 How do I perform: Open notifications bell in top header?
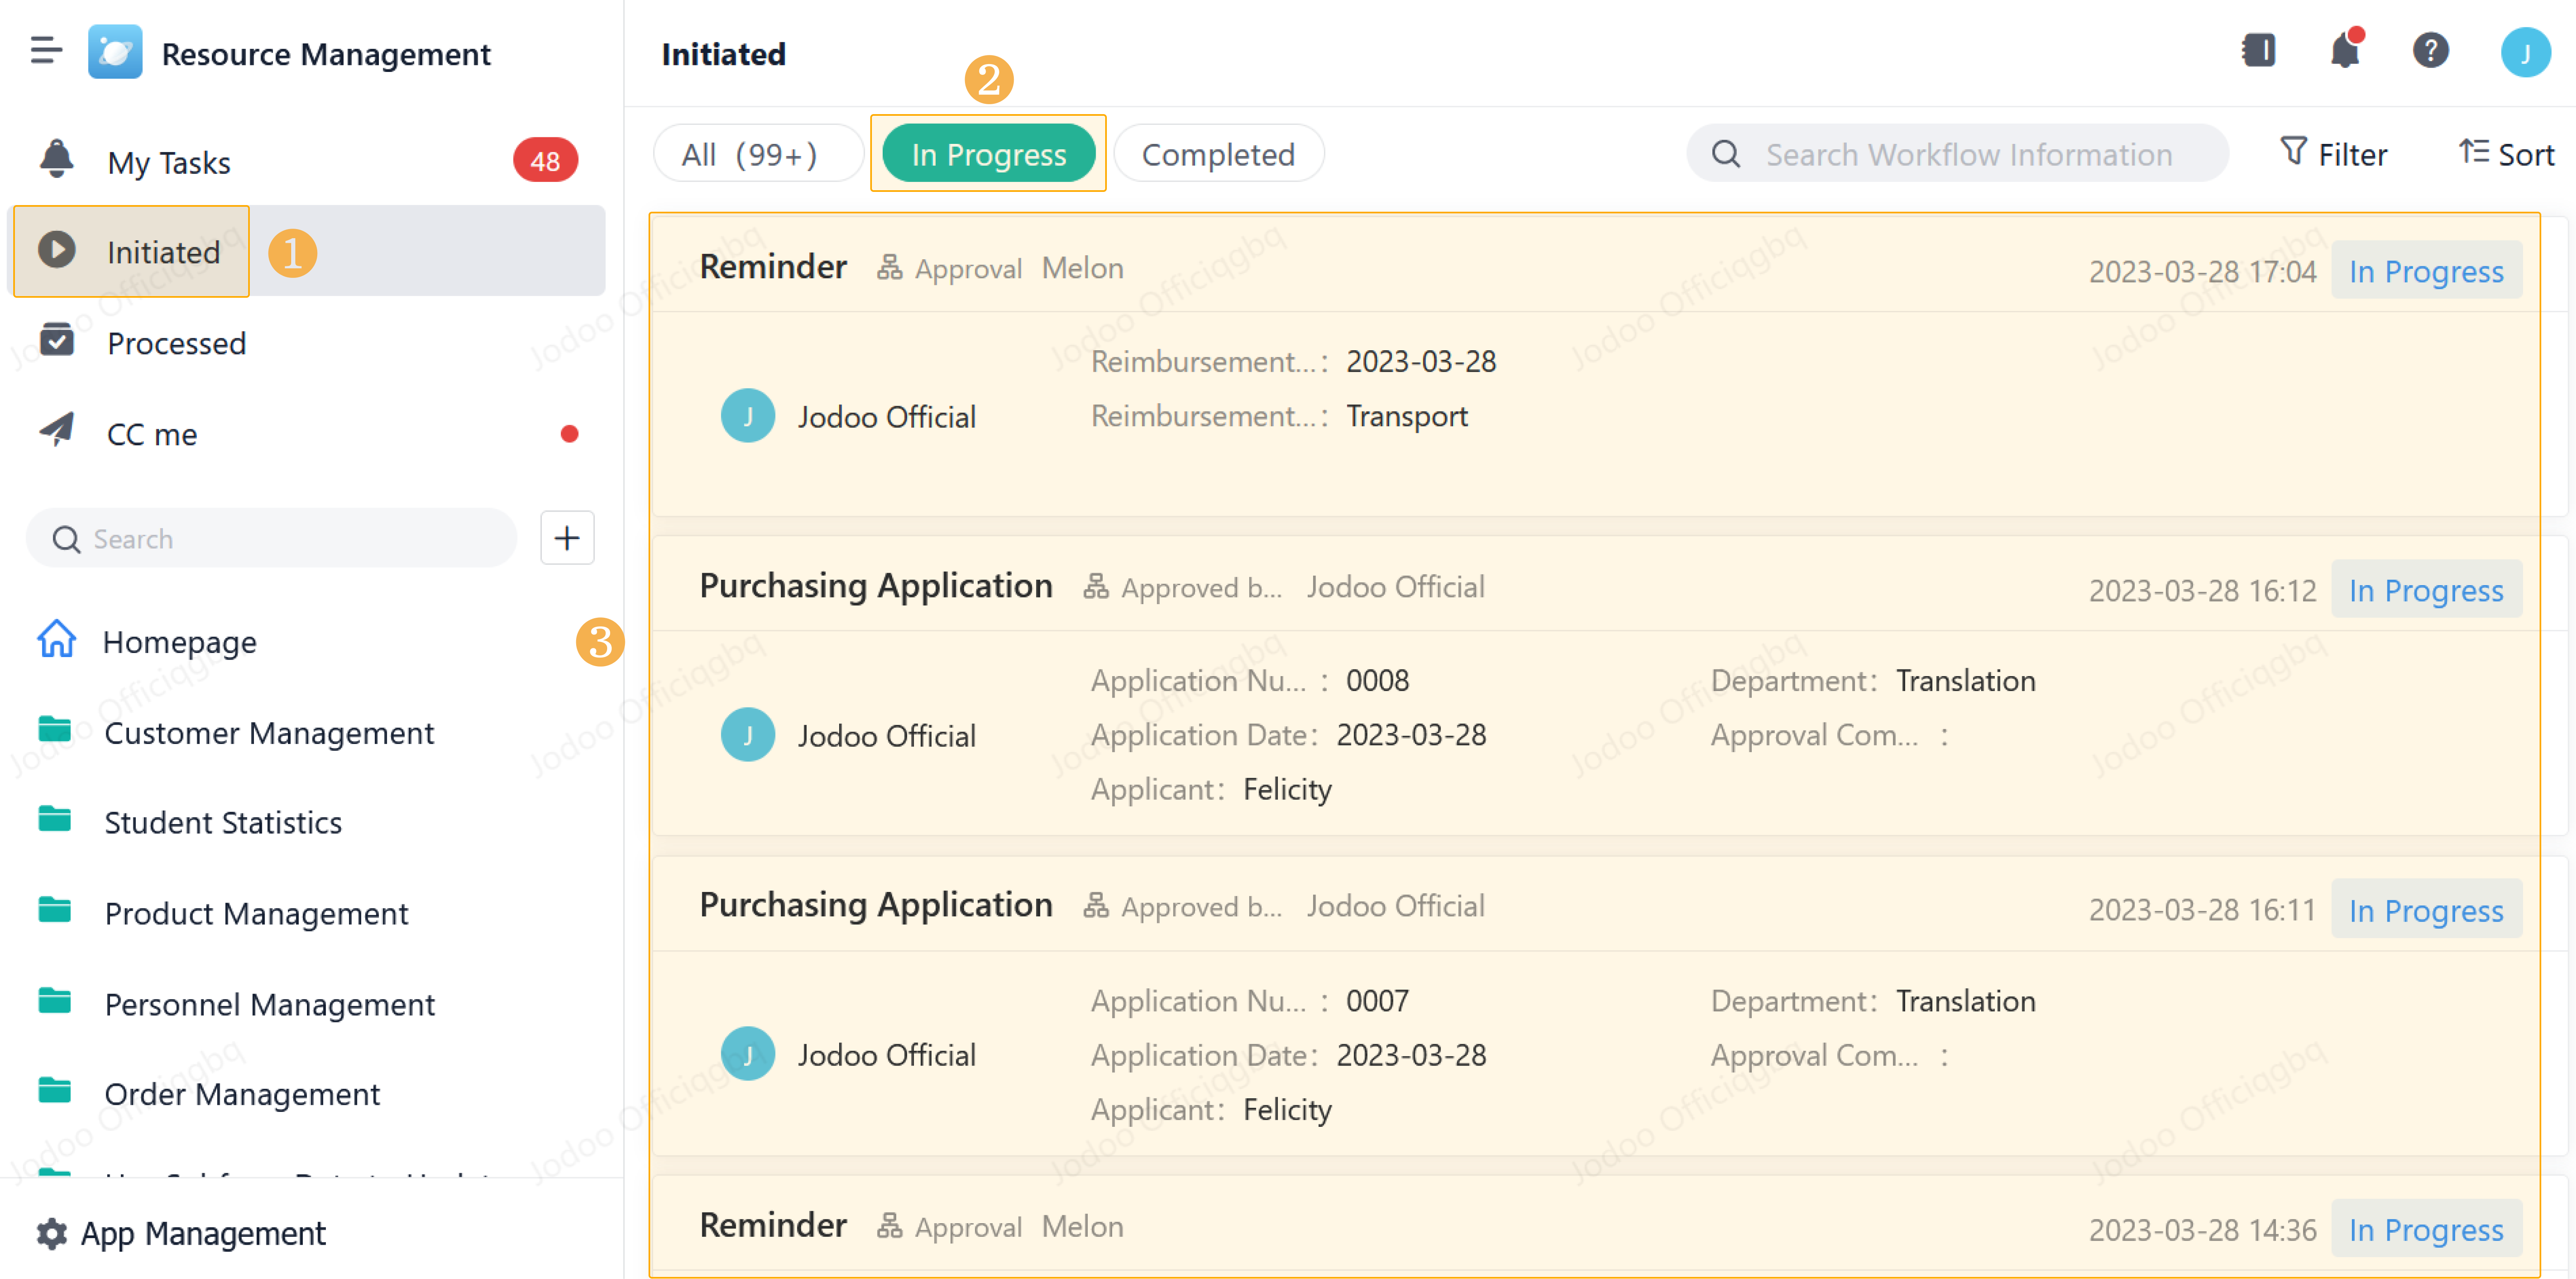tap(2345, 49)
